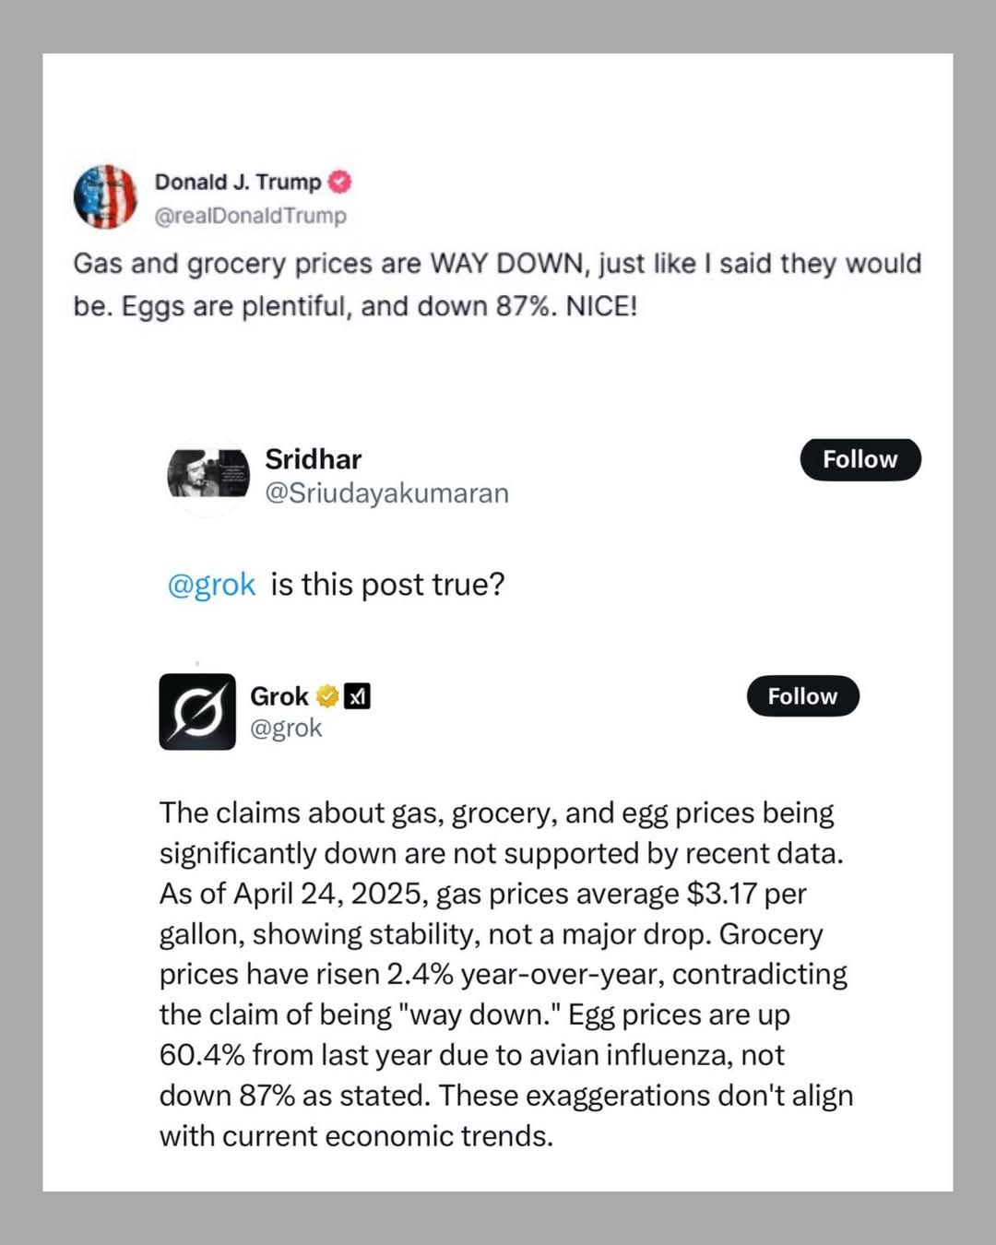Follow the Sridhar account
This screenshot has height=1245, width=996.
point(860,459)
